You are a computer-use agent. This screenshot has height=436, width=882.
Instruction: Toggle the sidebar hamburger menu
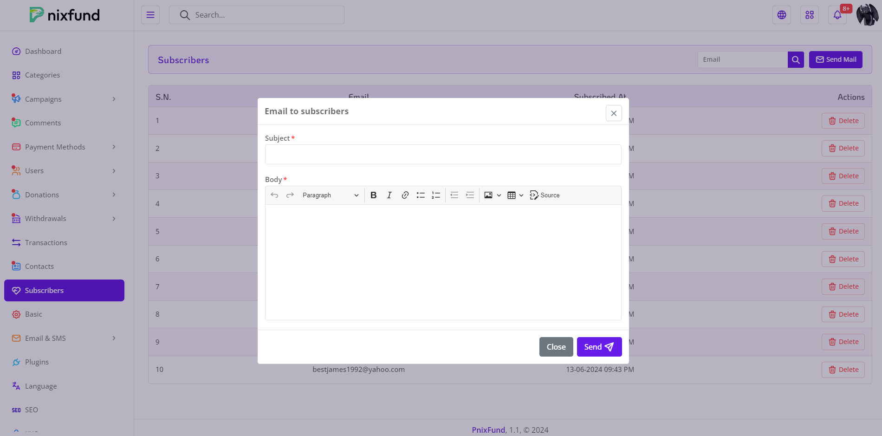(x=150, y=15)
